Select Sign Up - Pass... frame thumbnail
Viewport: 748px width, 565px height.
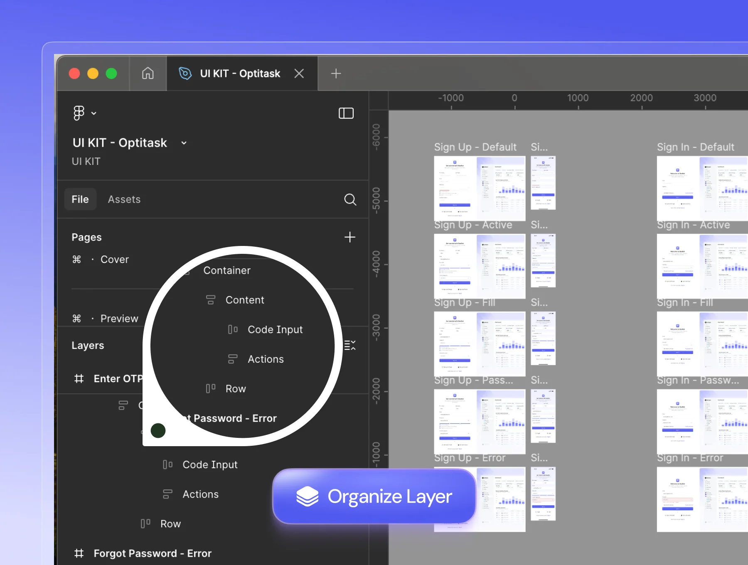coord(480,422)
